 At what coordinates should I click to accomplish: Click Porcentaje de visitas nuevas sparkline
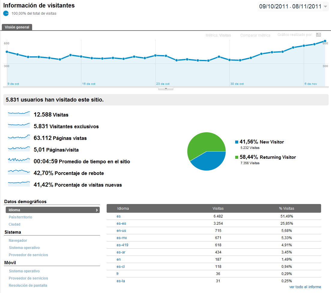tap(19, 184)
